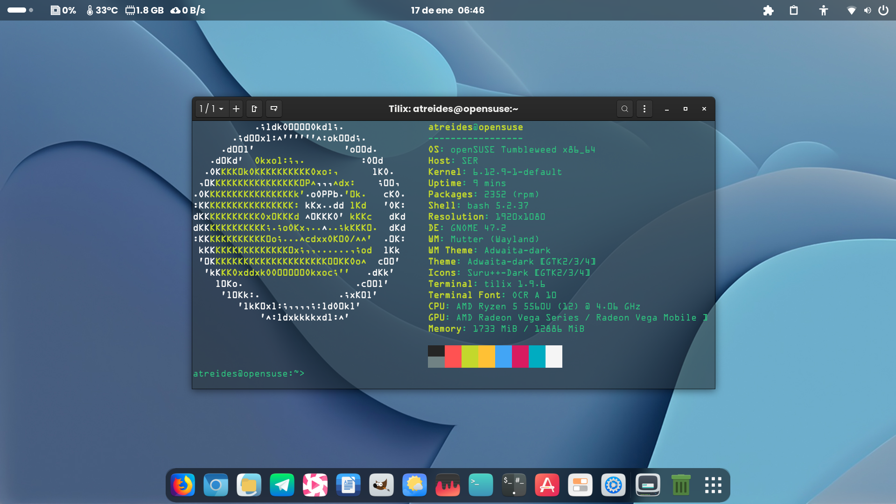The height and width of the screenshot is (504, 896).
Task: Click the Kernel: 6.12.9-1-default line
Action: [x=495, y=172]
